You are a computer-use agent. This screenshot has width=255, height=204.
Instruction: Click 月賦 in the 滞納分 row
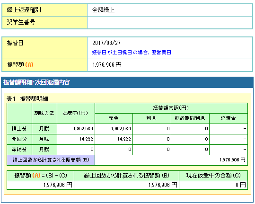click(44, 150)
